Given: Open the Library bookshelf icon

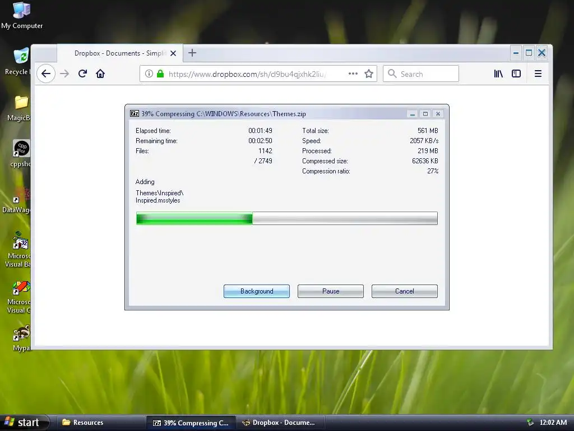Looking at the screenshot, I should tap(498, 74).
